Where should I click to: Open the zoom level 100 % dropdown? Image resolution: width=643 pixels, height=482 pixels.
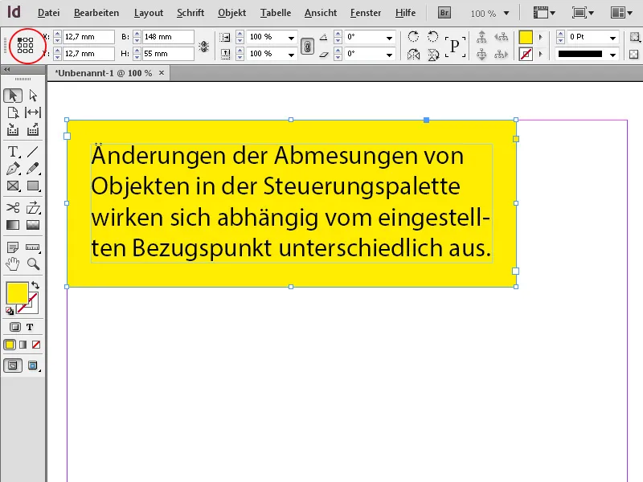(x=506, y=14)
